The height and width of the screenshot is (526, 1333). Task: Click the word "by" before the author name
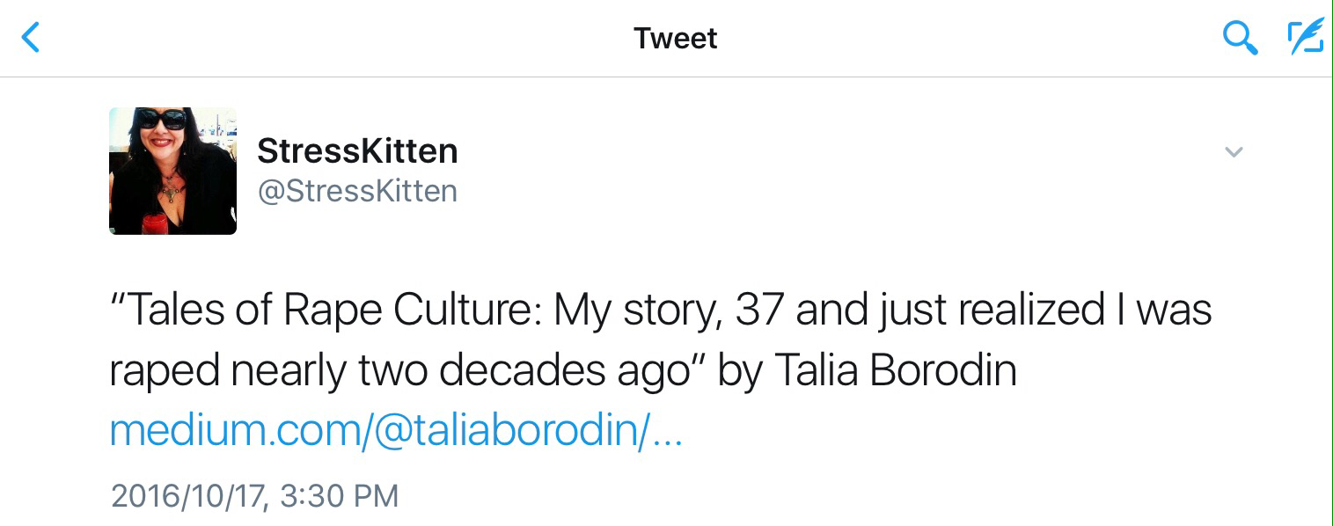(x=737, y=371)
